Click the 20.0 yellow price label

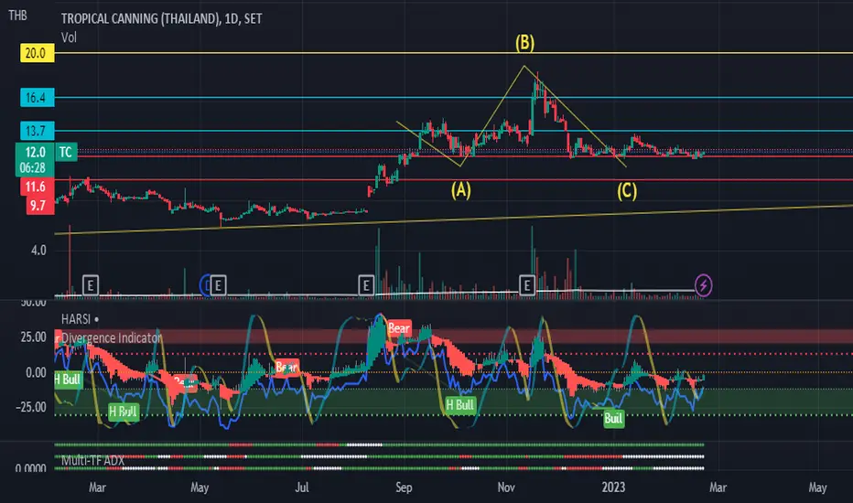[x=37, y=53]
